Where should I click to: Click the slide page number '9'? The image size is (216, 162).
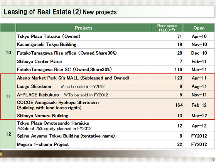click(x=213, y=159)
